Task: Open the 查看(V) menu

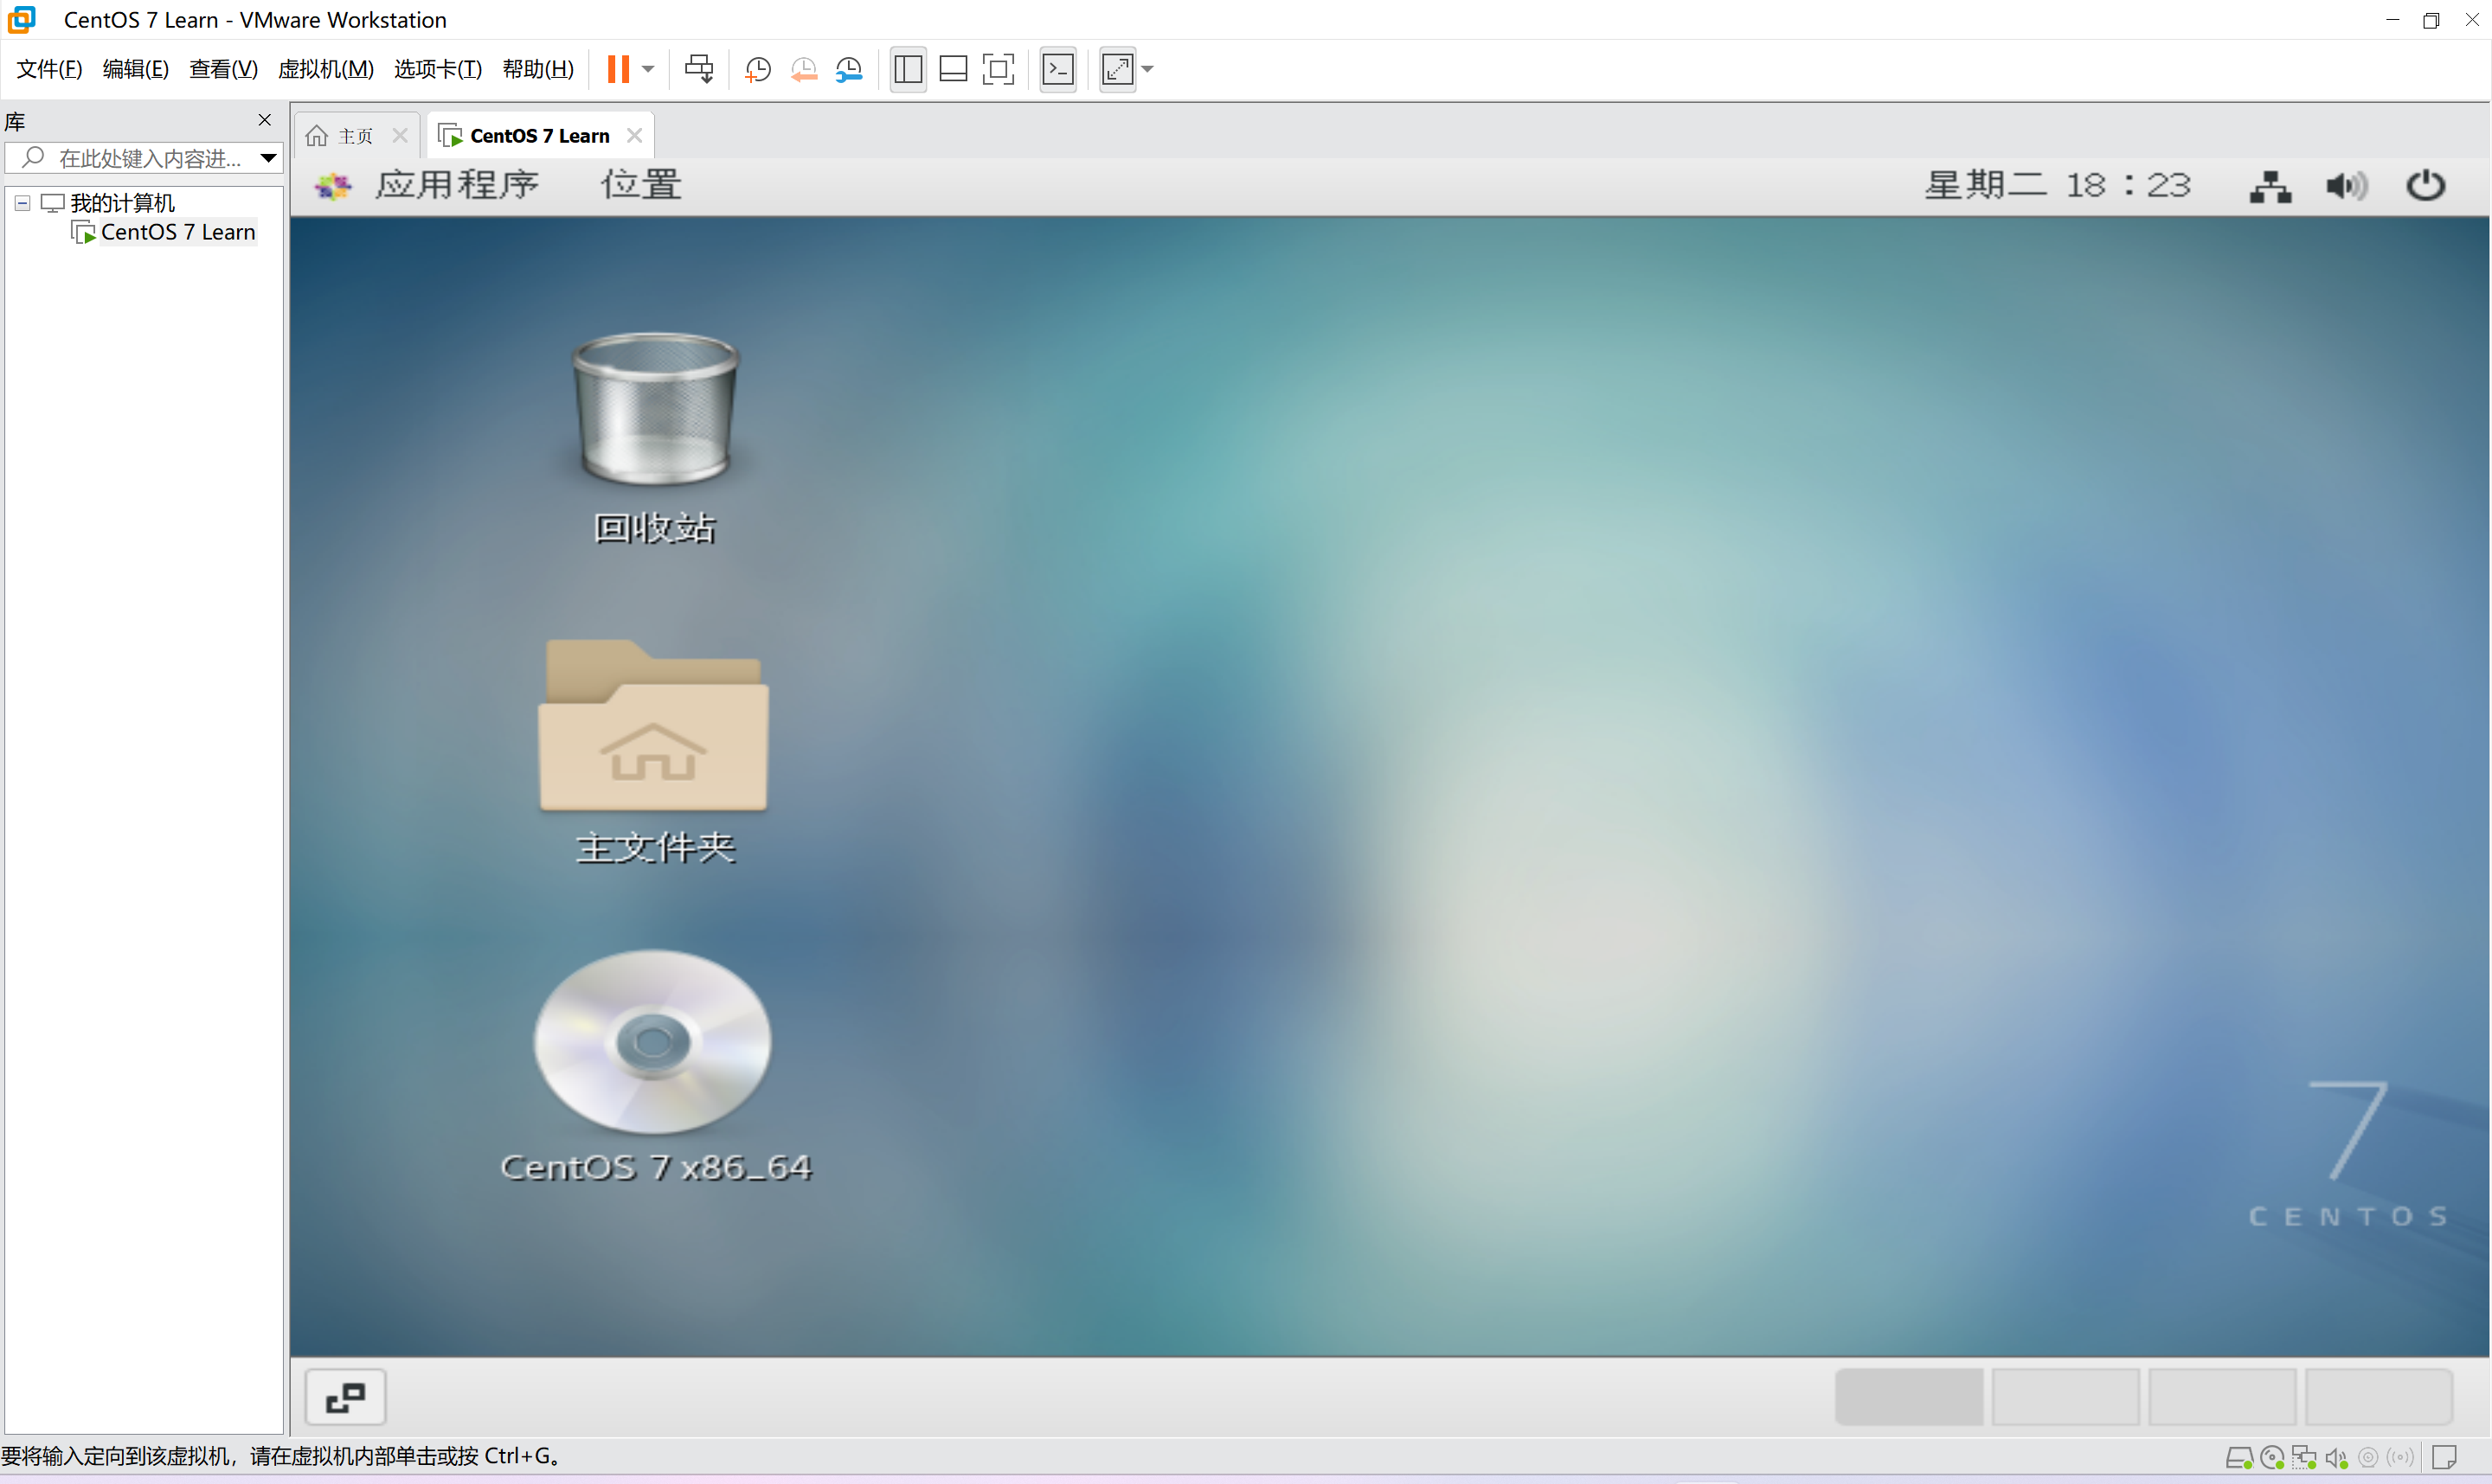Action: [223, 69]
